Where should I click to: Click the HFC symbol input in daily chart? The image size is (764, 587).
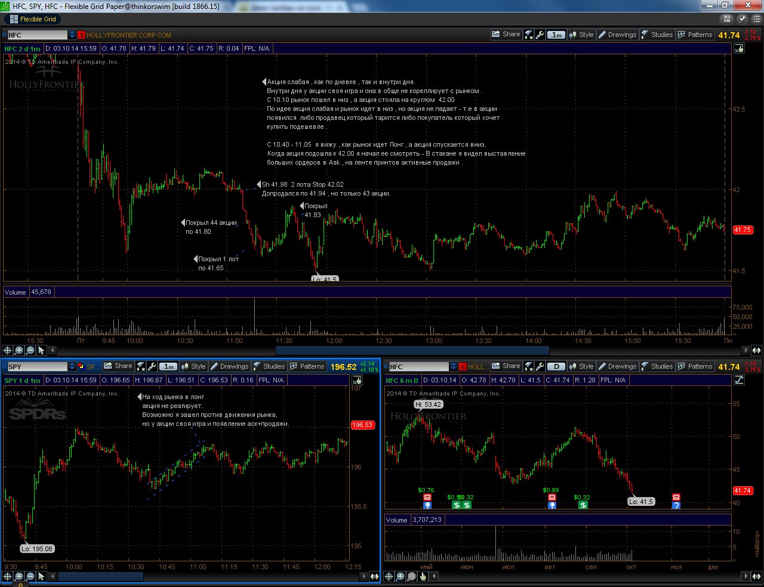point(418,367)
